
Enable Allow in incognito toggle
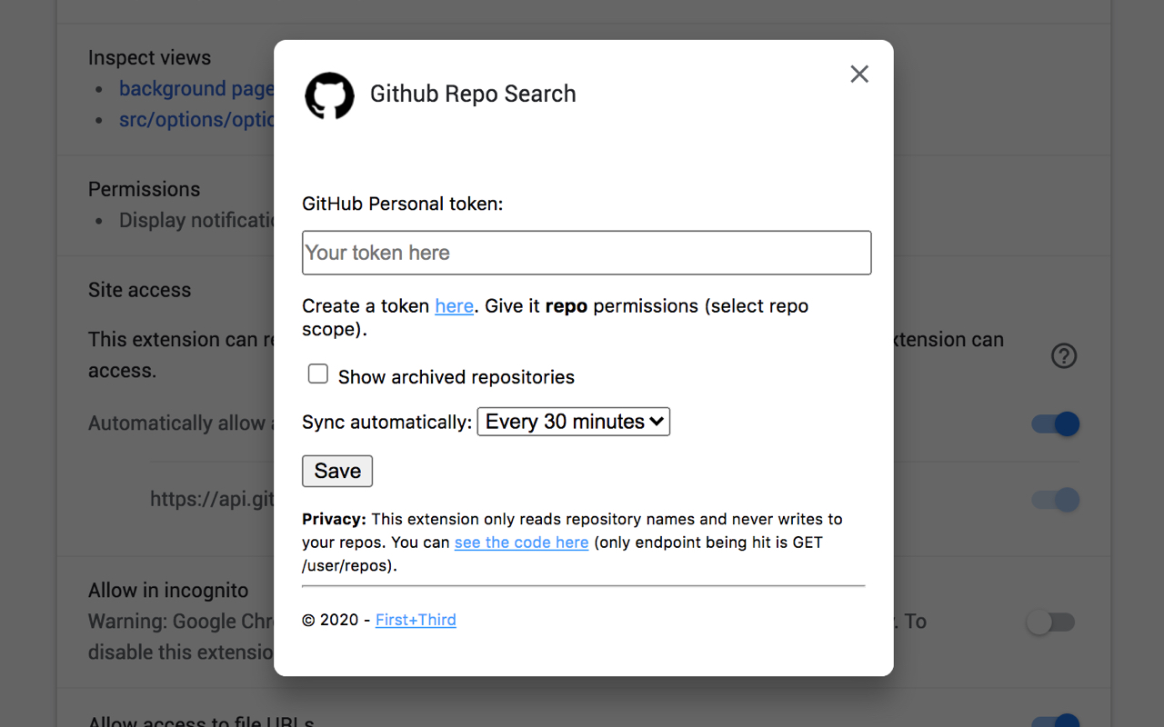coord(1050,622)
